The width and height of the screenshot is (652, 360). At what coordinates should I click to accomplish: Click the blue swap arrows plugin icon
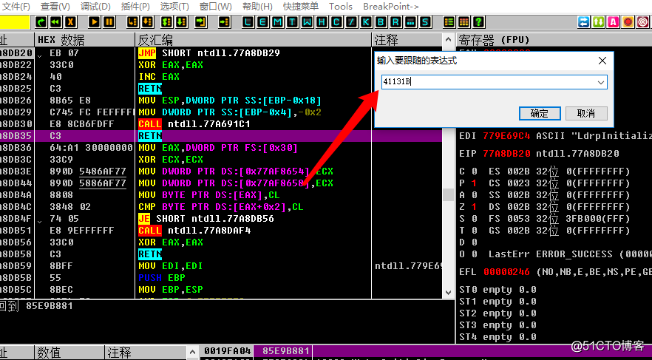coord(584,22)
